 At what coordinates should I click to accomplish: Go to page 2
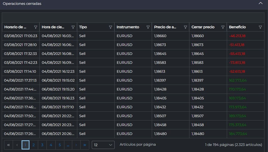coord(34,145)
